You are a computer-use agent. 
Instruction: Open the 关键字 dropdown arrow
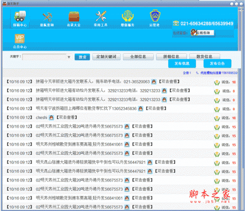[69, 57]
